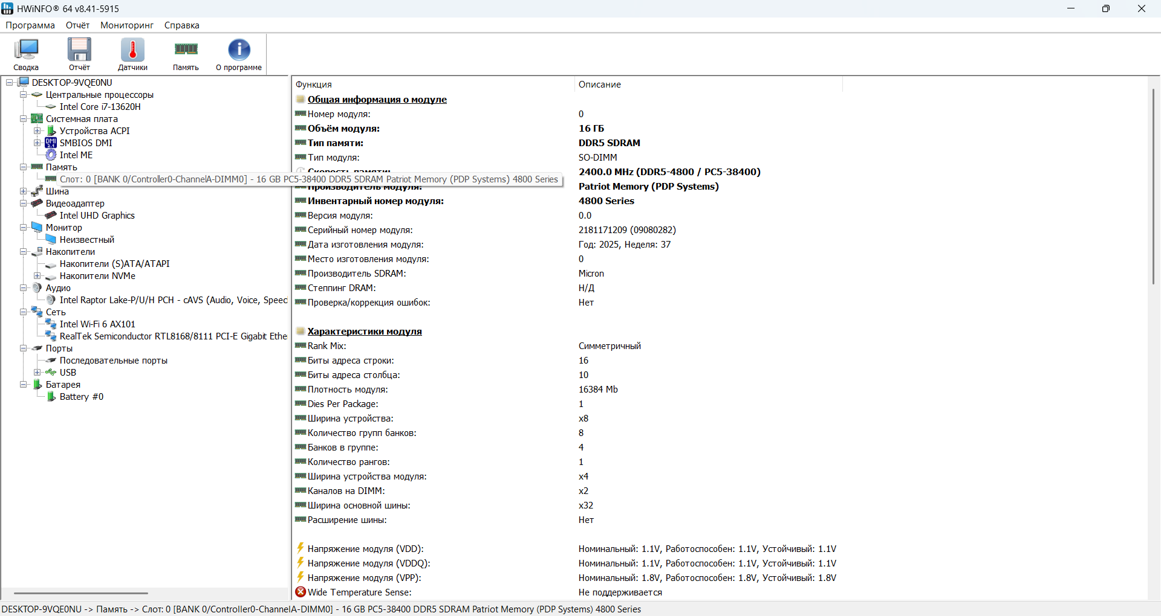Viewport: 1161px width, 616px height.
Task: Select the Неизвестный monitor entry
Action: [x=87, y=240]
